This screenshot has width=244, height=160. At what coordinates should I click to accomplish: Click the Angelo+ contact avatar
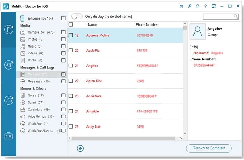click(x=198, y=31)
